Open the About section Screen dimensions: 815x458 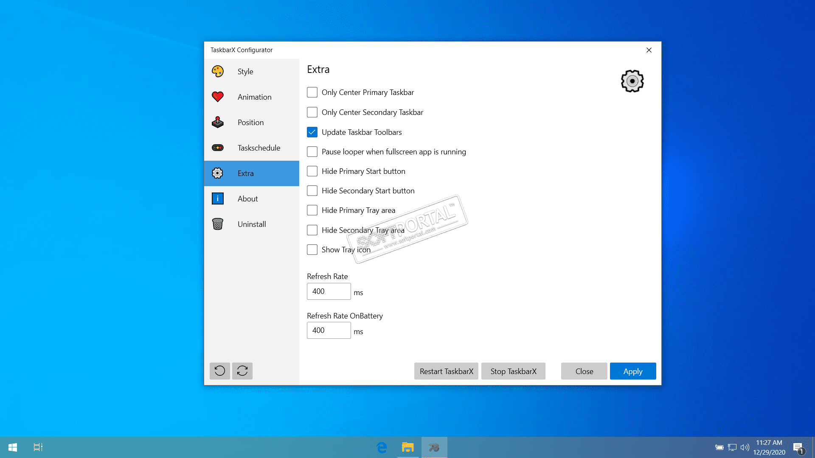click(247, 199)
